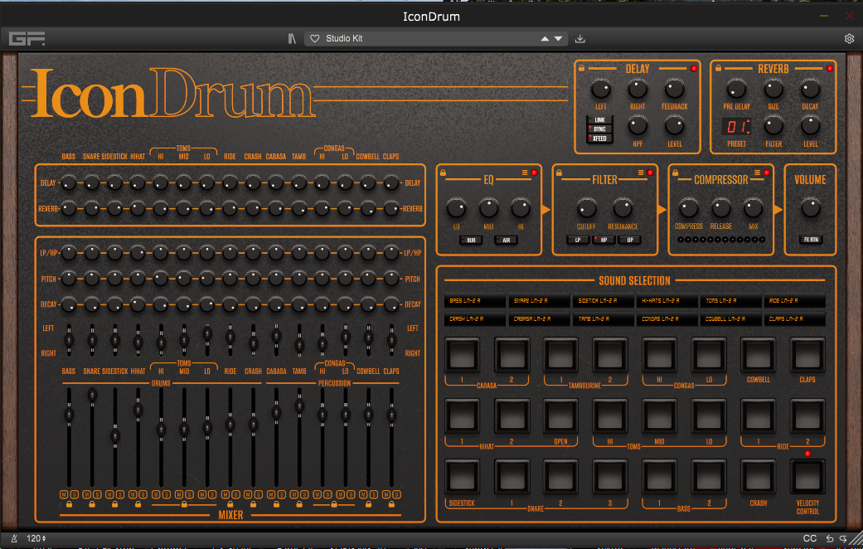Viewport: 863px width, 549px height.
Task: Open the HI-HATS LM-2 A sound selector
Action: (667, 301)
